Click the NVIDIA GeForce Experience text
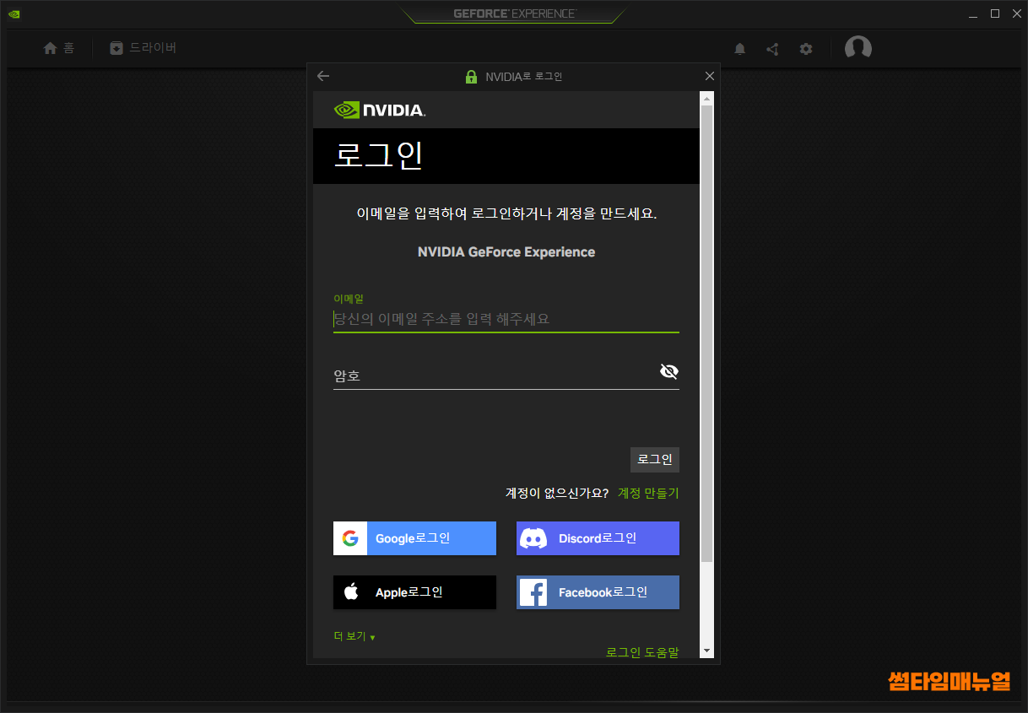Image resolution: width=1028 pixels, height=713 pixels. click(506, 252)
